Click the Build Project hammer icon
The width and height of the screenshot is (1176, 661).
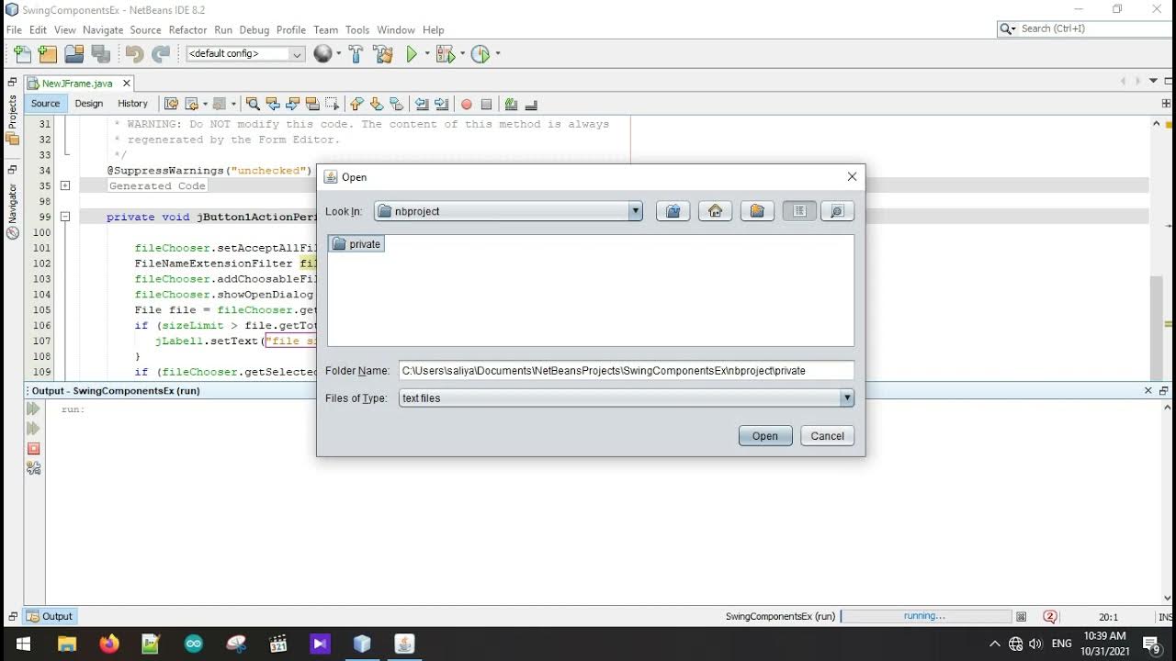coord(356,54)
